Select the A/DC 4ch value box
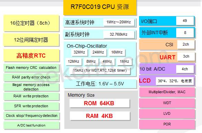 185,69
